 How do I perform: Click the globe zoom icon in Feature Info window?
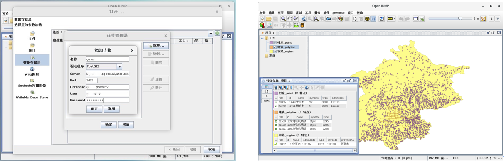[x=306, y=88]
